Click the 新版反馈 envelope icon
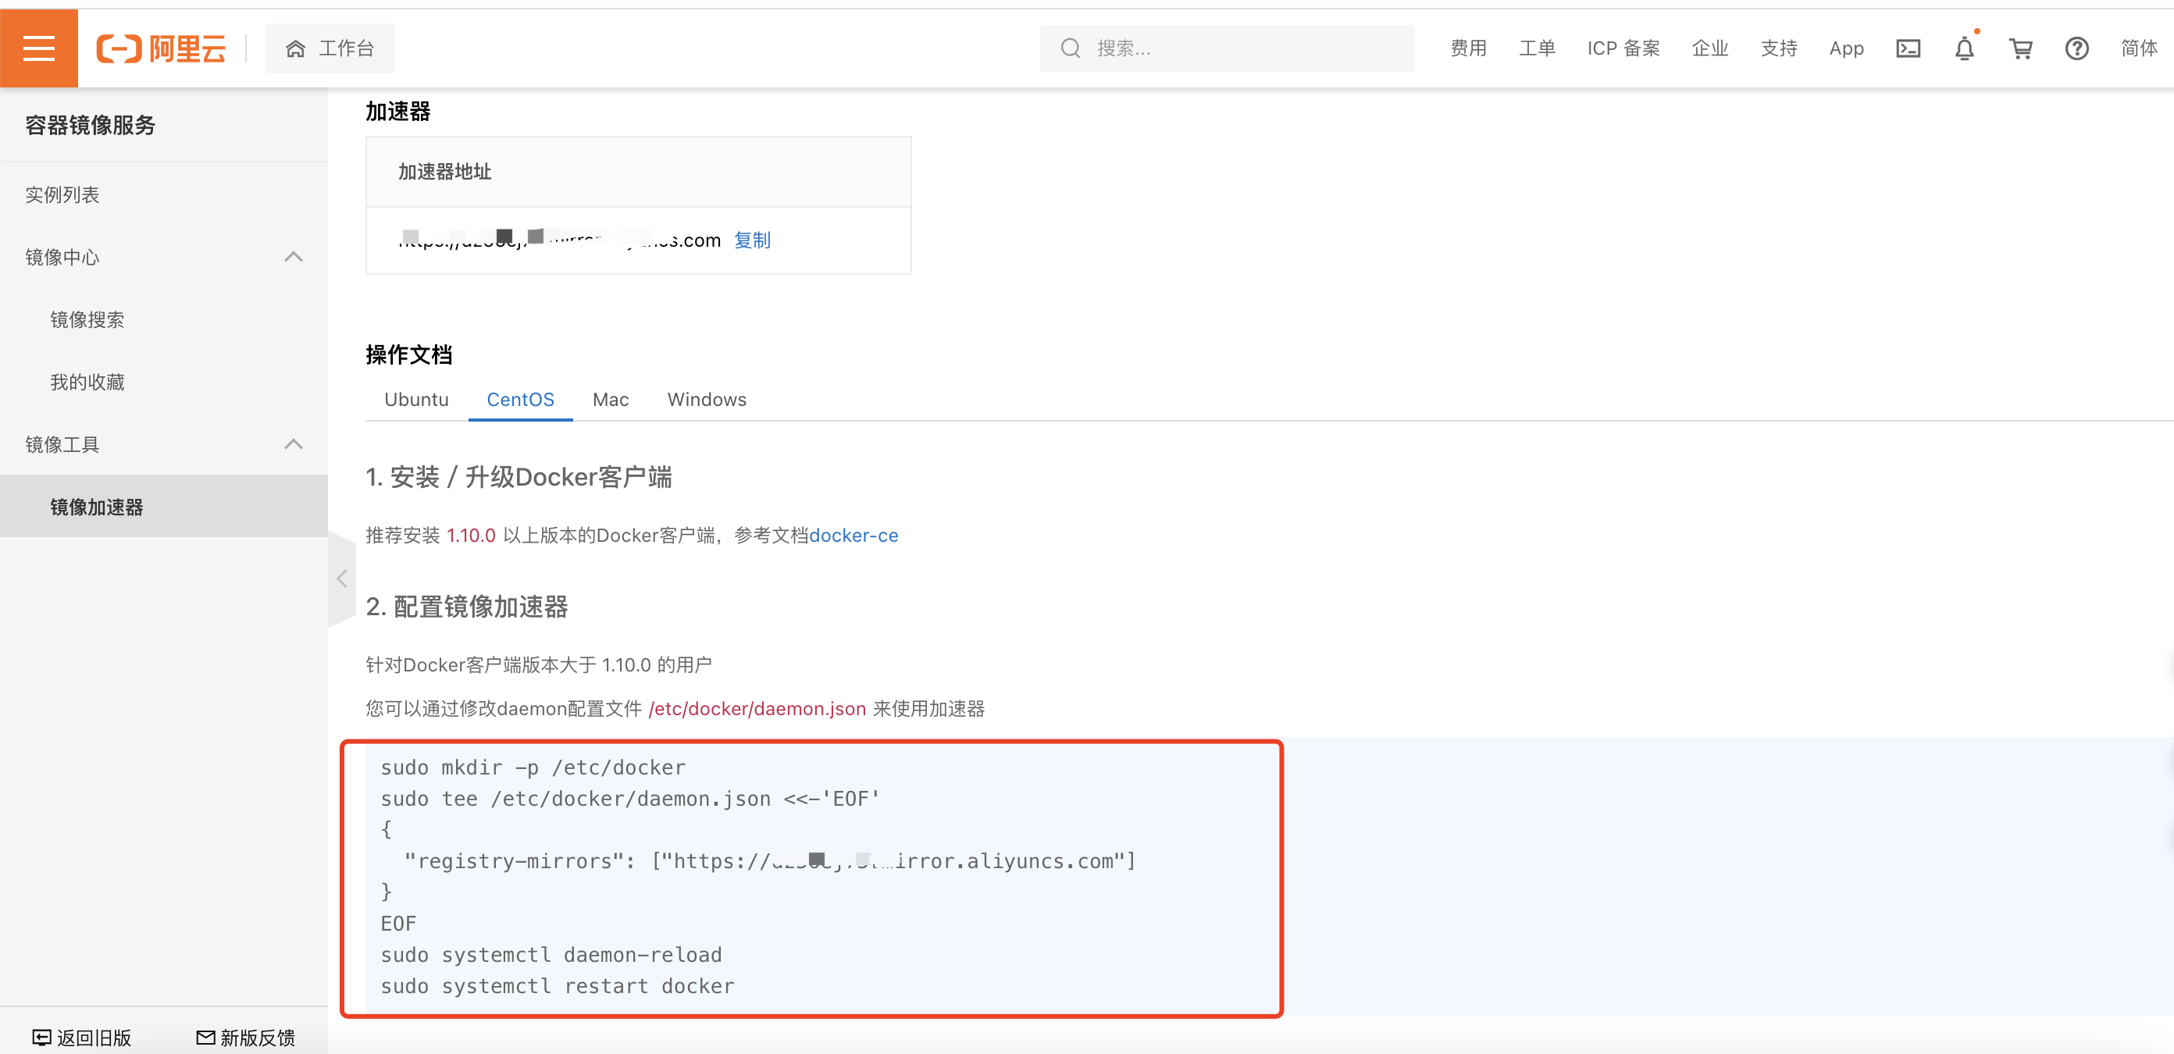 coord(205,1037)
